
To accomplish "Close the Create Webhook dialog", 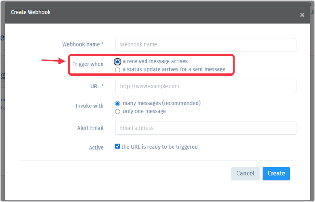I will coord(302,15).
